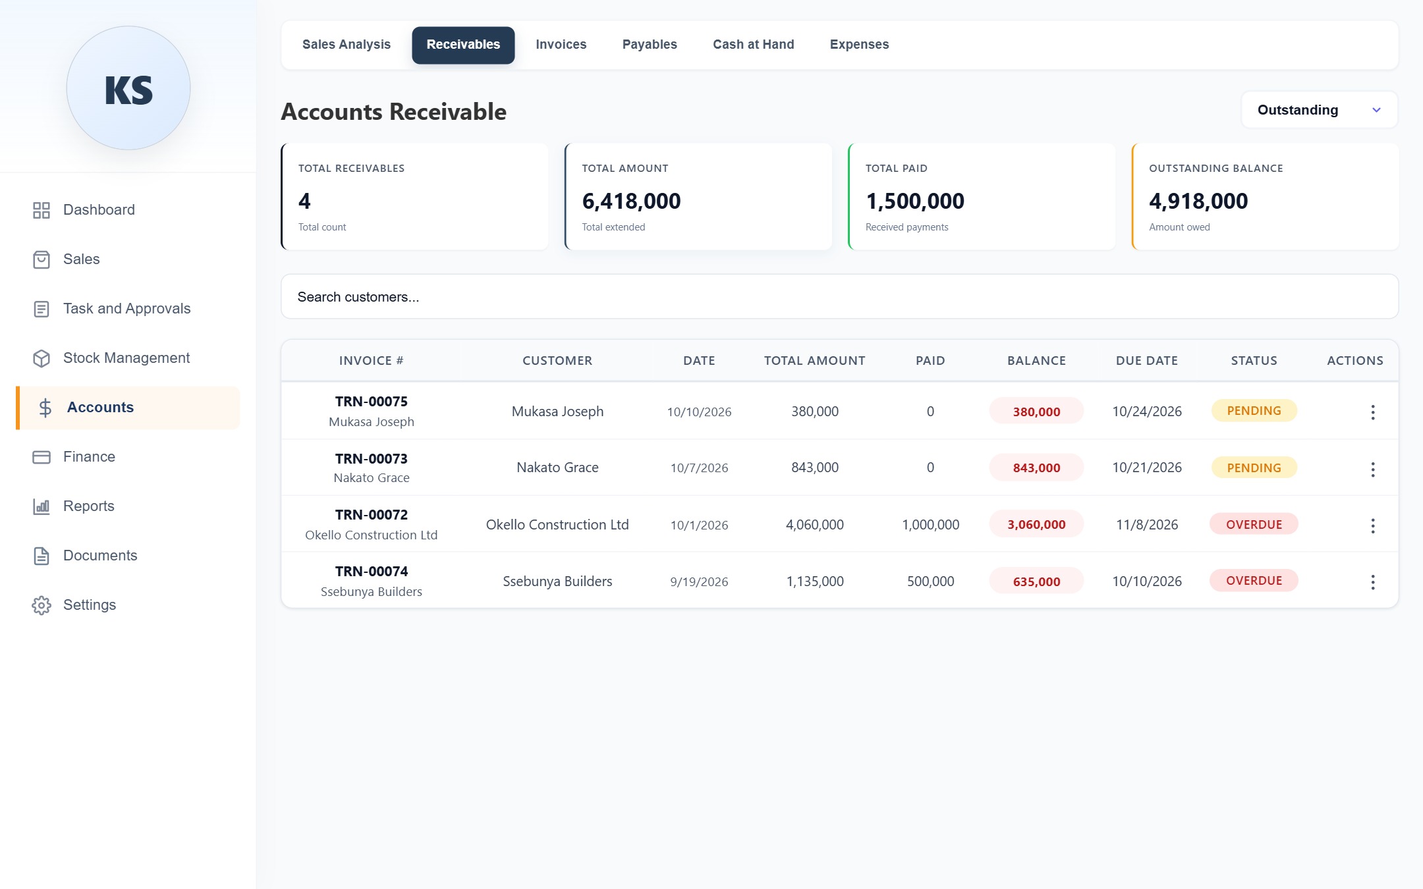This screenshot has width=1423, height=889.
Task: Switch to the Sales Analysis tab
Action: pyautogui.click(x=347, y=45)
